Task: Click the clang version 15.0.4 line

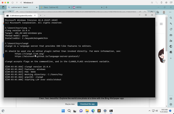Action: [x=17, y=30]
